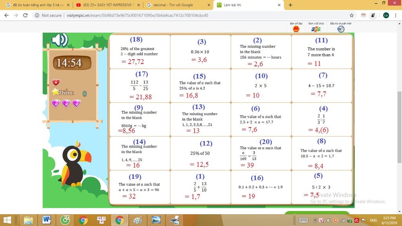Select card 1,1,2,3,5,8,...,21

tap(200, 119)
